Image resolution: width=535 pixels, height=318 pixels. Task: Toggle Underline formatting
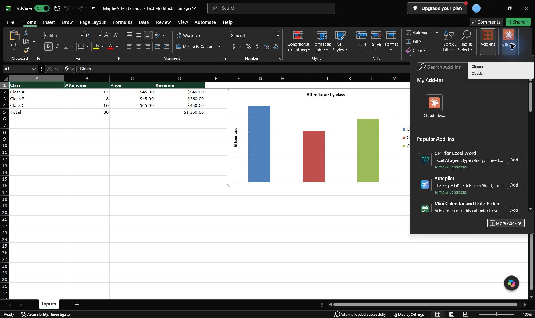66,46
